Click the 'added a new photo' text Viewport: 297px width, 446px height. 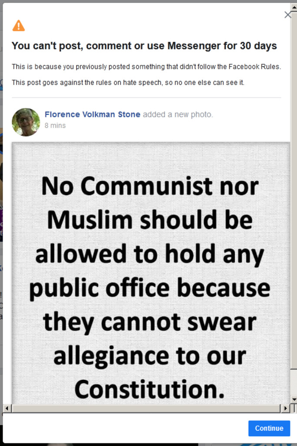(x=178, y=115)
